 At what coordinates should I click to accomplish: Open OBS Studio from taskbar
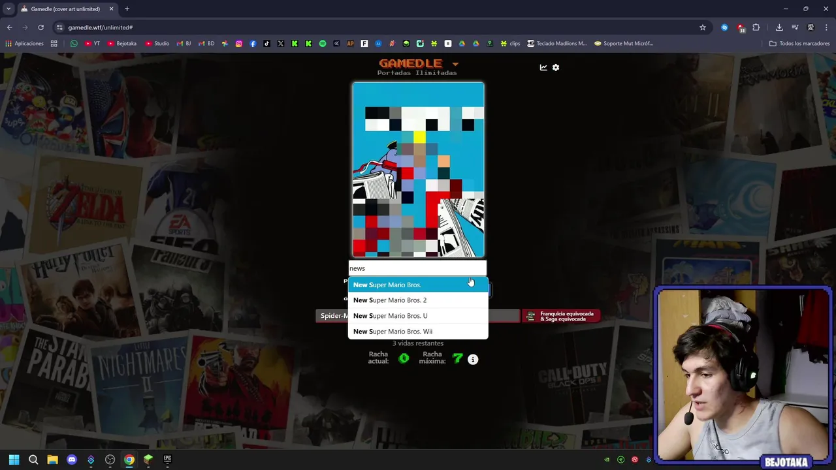tap(110, 460)
